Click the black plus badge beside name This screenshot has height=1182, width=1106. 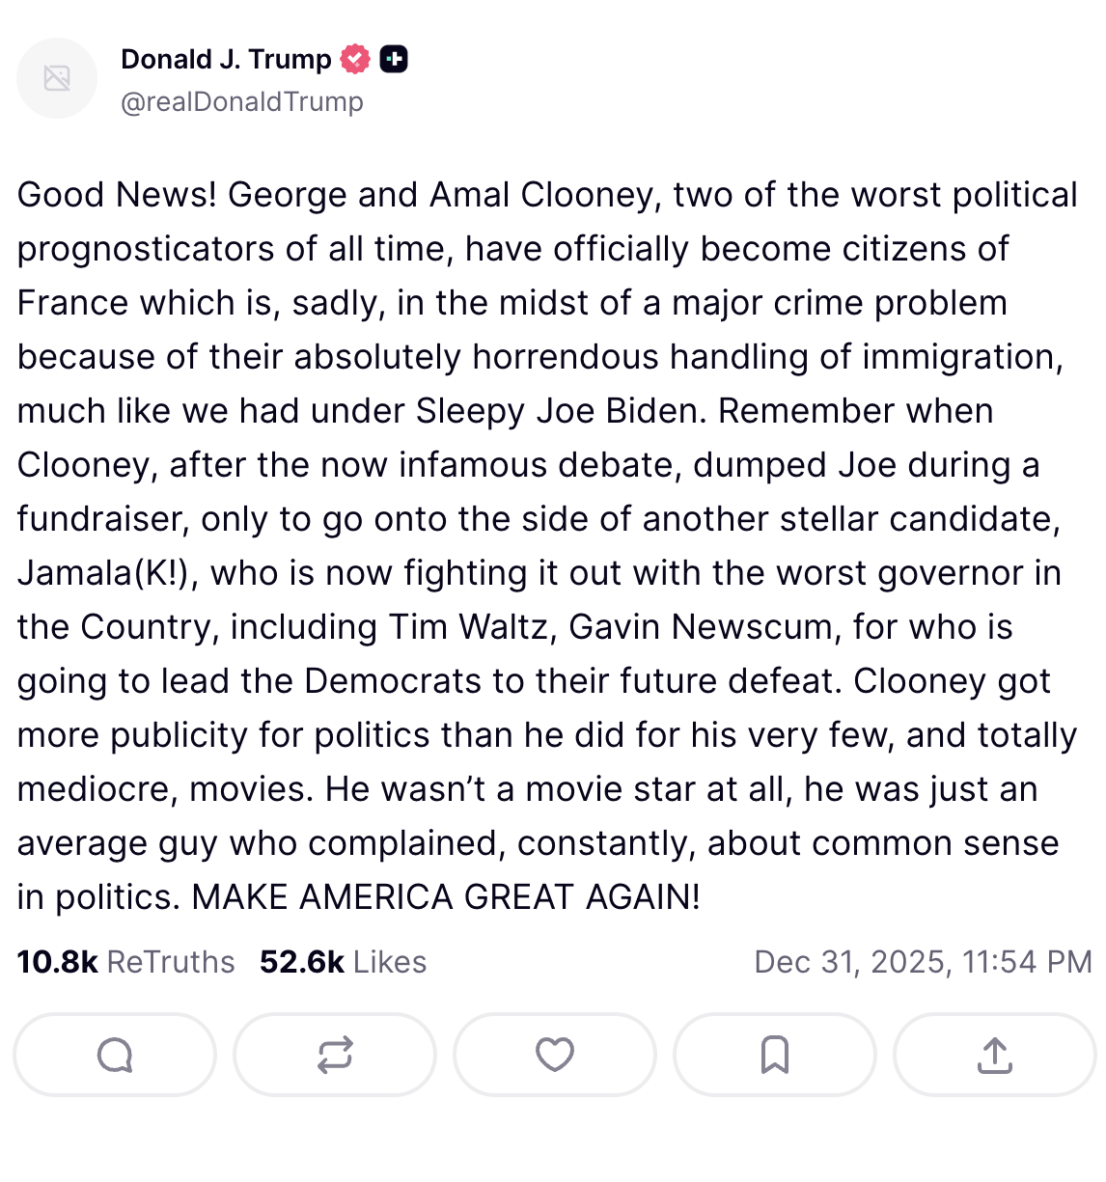pyautogui.click(x=394, y=59)
